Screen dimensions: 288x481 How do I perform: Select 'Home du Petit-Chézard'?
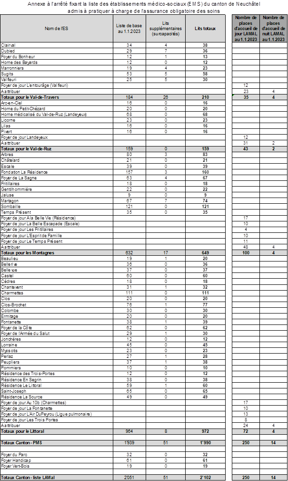tap(23, 109)
